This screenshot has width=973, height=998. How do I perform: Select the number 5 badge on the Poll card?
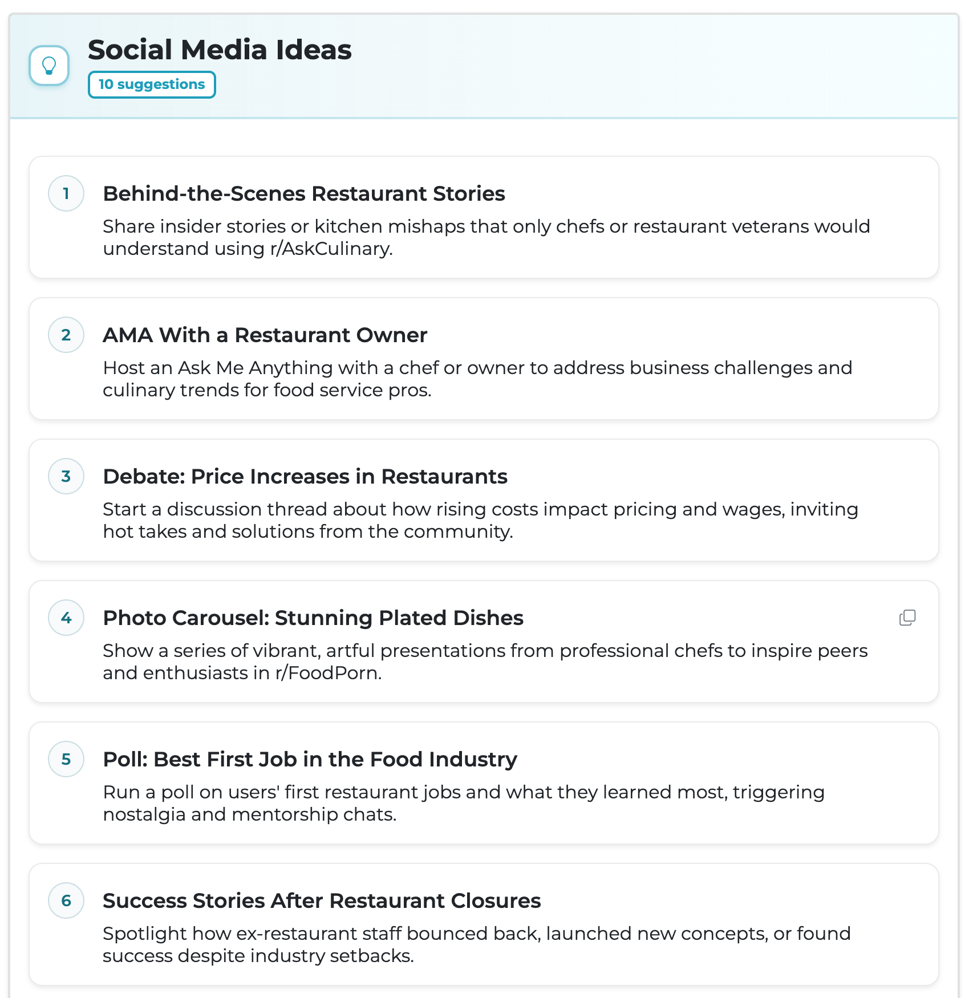click(x=66, y=759)
